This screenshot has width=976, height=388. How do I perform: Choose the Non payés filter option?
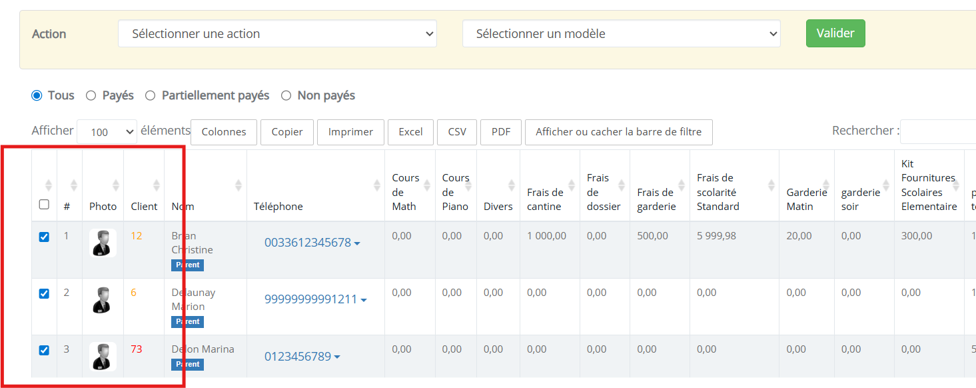click(286, 95)
